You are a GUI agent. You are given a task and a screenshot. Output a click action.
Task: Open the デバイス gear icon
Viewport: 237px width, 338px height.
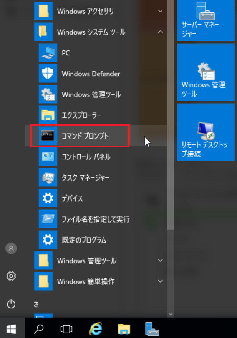coord(48,198)
